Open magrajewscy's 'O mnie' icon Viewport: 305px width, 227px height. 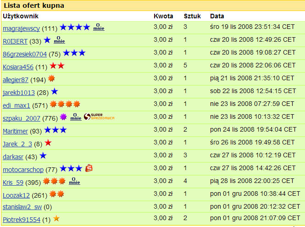(x=99, y=27)
